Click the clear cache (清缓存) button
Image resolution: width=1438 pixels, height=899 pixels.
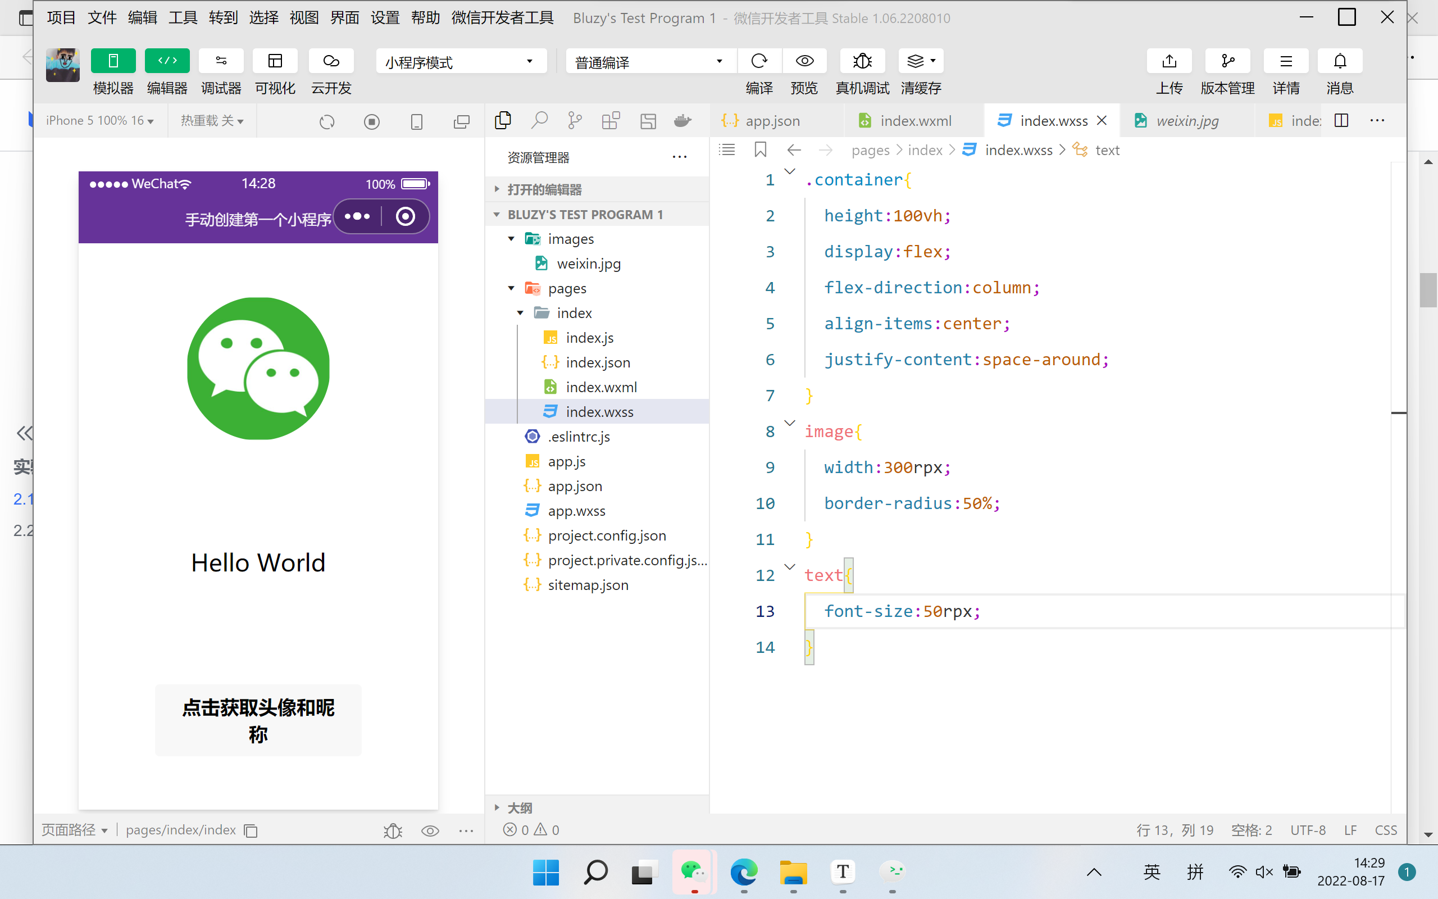921,61
